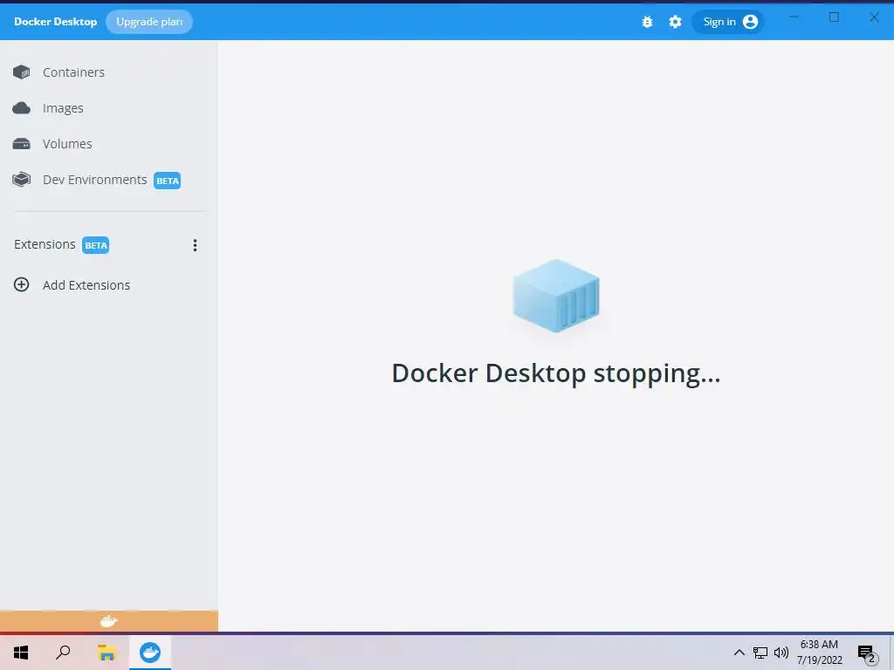
Task: Open Extensions three-dot options menu
Action: 195,245
